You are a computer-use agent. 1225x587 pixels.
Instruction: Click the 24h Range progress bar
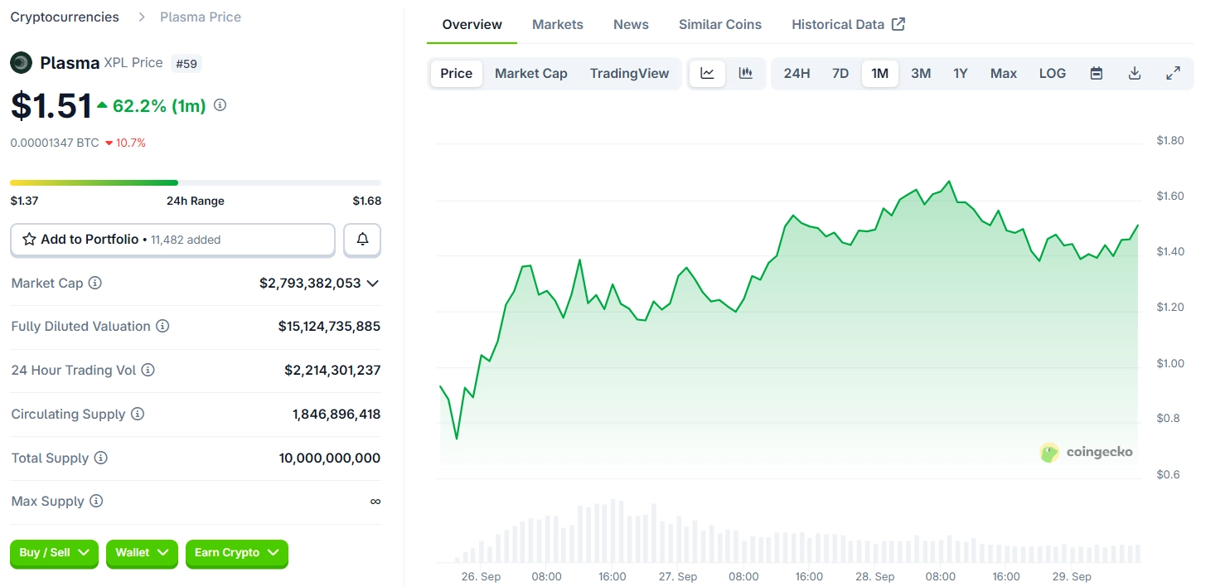point(196,182)
